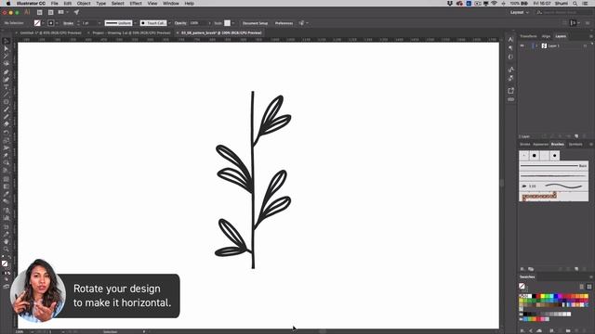This screenshot has width=595, height=334.
Task: Open the stroke color dropdown in control bar
Action: pyautogui.click(x=57, y=23)
